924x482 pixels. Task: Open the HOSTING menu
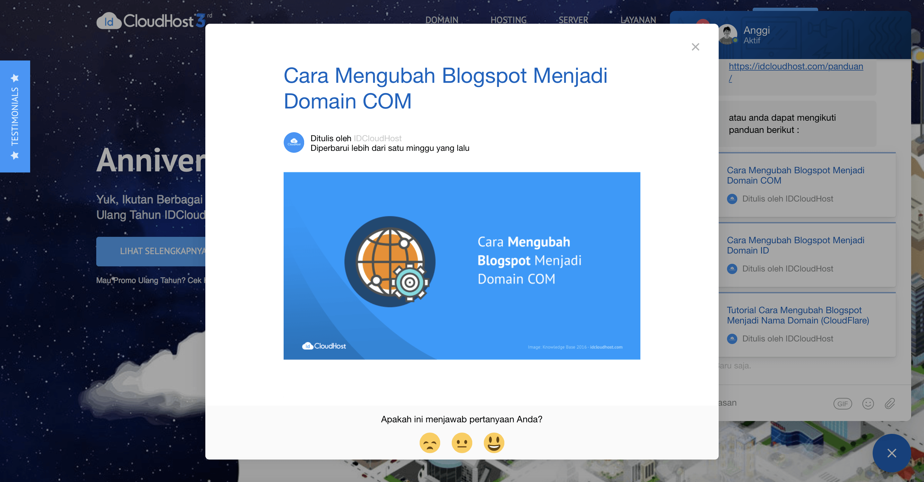pos(508,20)
